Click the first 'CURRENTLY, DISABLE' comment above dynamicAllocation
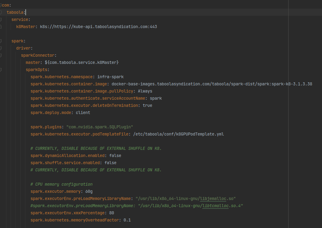 coord(96,149)
